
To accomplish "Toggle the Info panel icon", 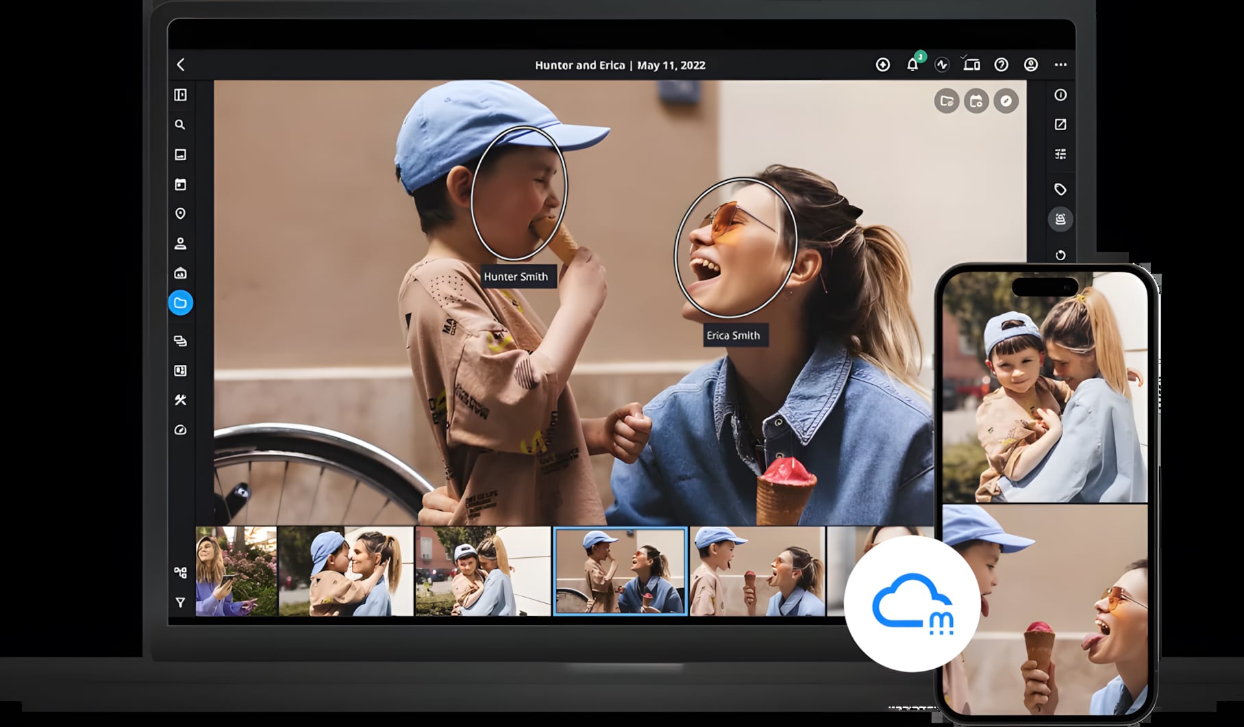I will point(1060,95).
